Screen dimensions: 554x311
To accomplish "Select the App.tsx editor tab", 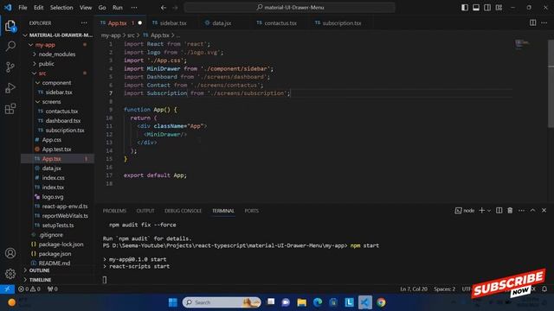I will pos(118,23).
